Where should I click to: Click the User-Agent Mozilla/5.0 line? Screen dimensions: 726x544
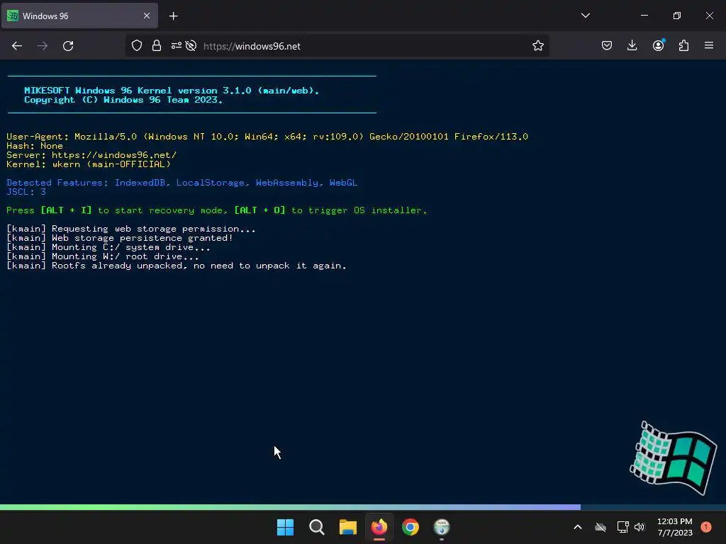click(267, 137)
